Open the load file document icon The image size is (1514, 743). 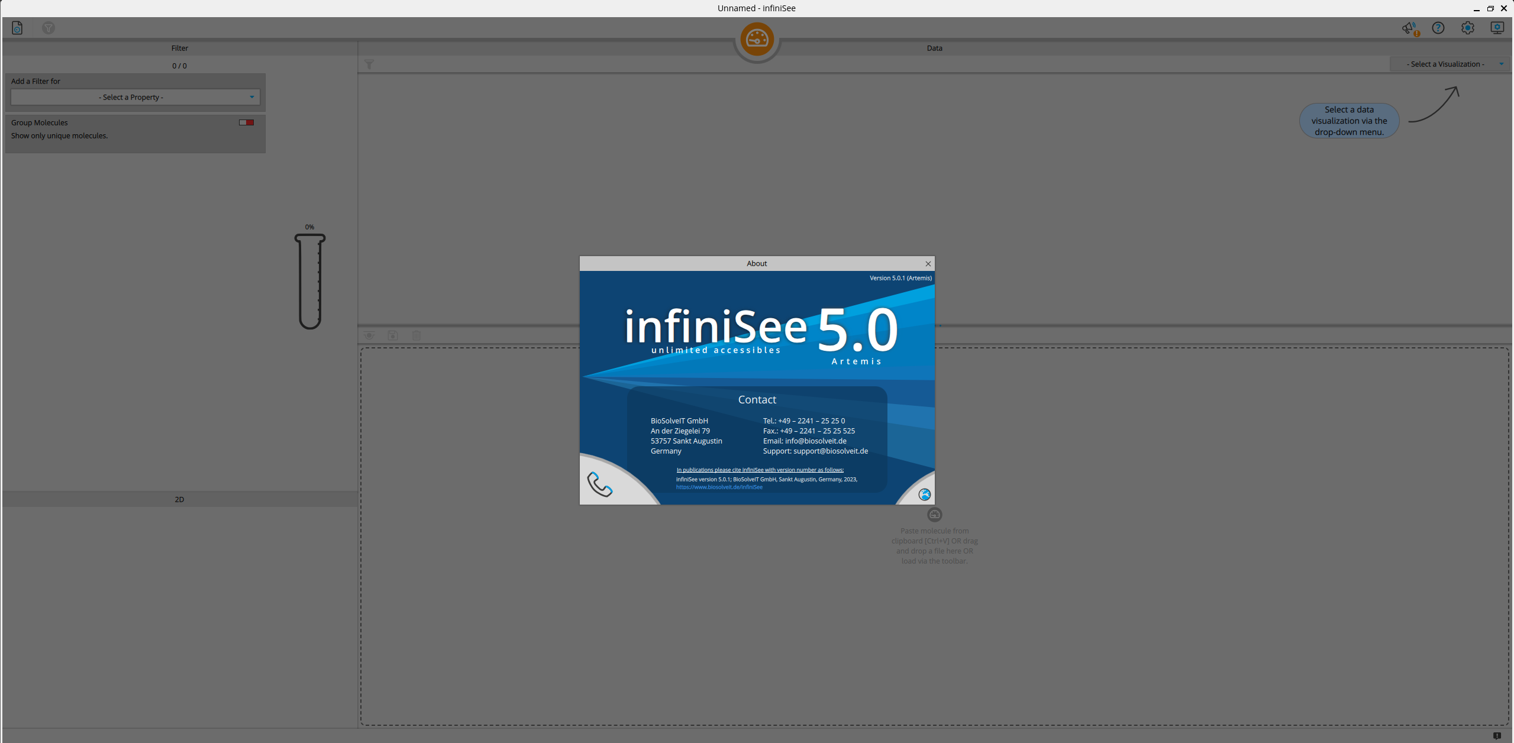tap(17, 28)
